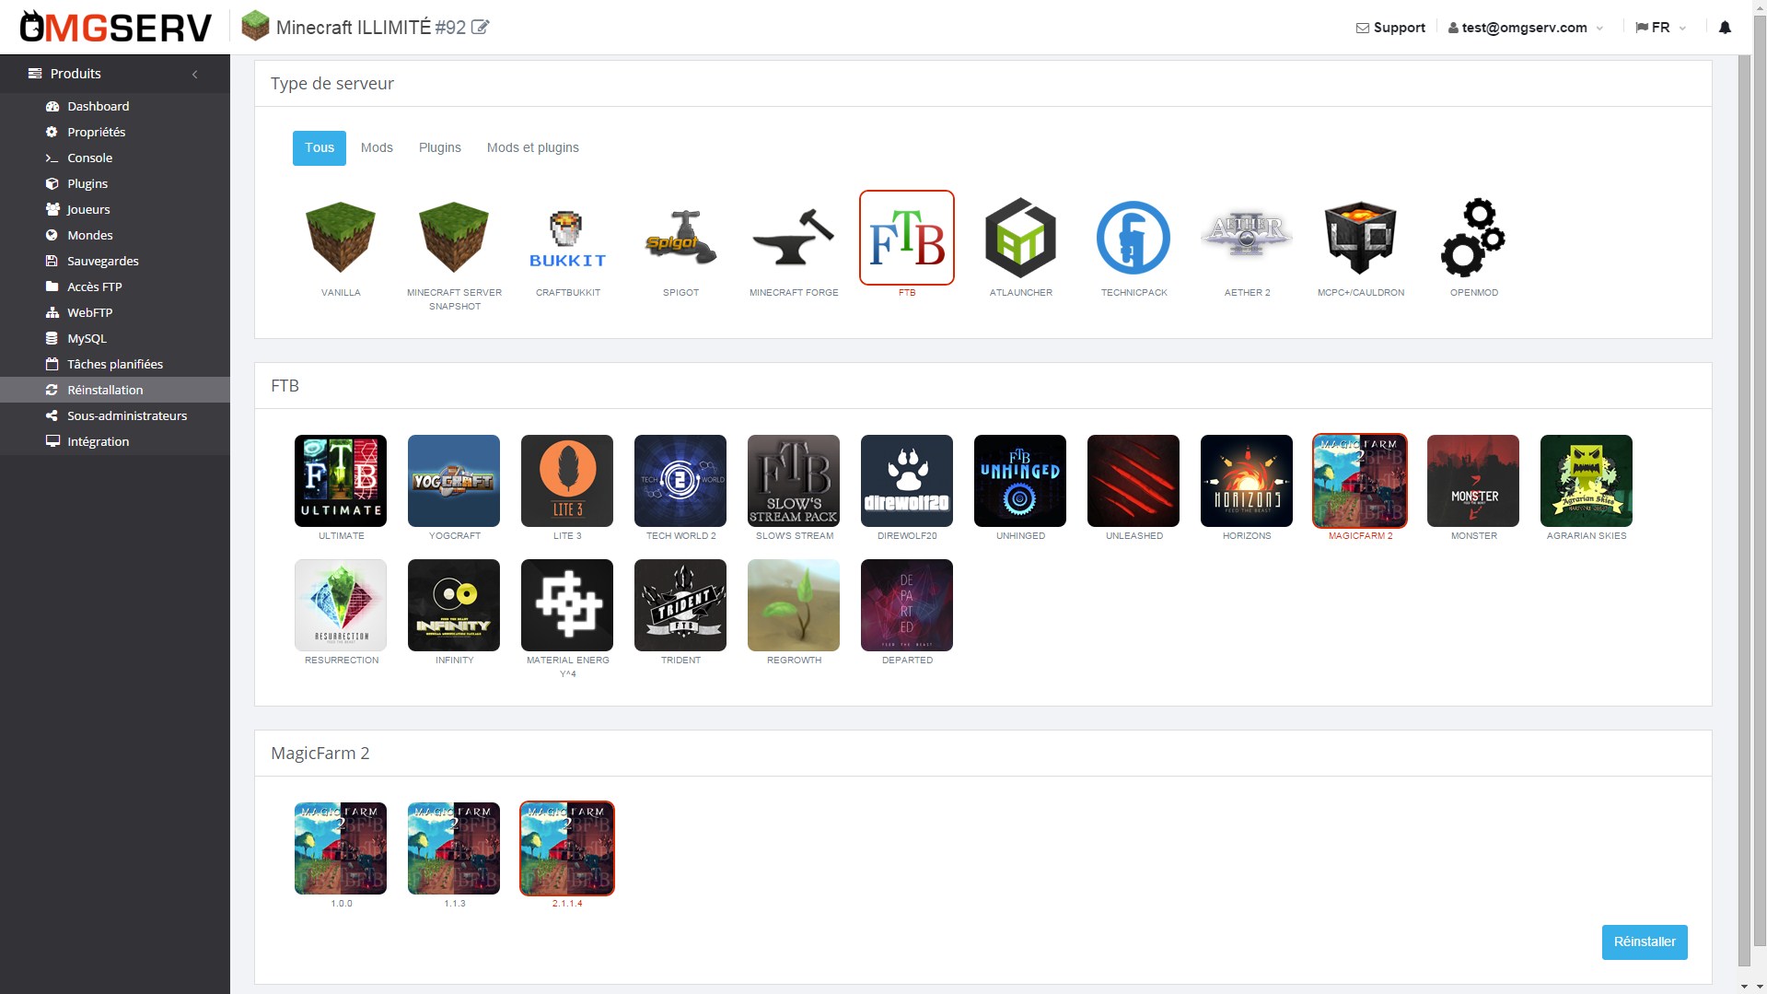
Task: Click the OMGSERV logo
Action: pyautogui.click(x=116, y=28)
